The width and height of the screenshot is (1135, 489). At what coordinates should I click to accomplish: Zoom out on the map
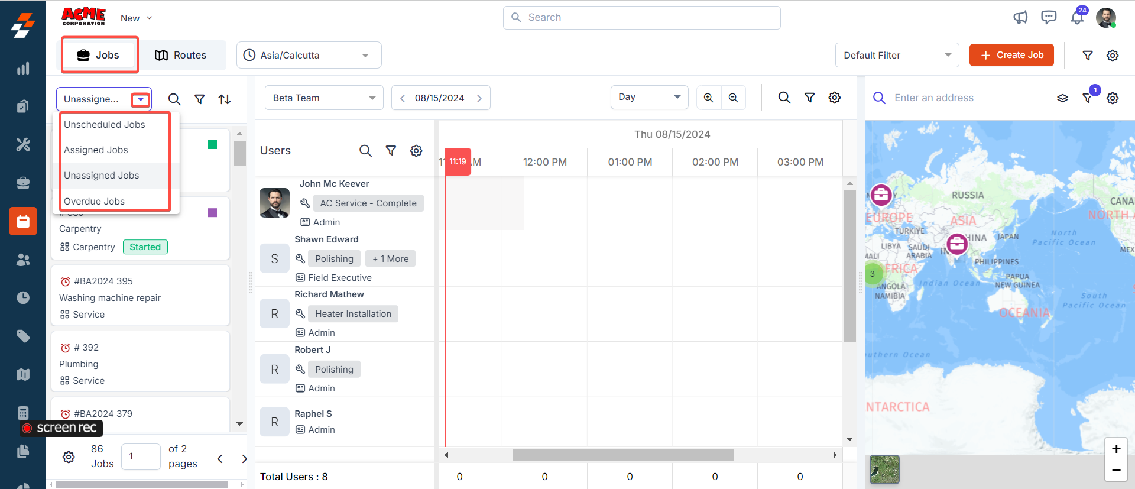[x=1116, y=470]
